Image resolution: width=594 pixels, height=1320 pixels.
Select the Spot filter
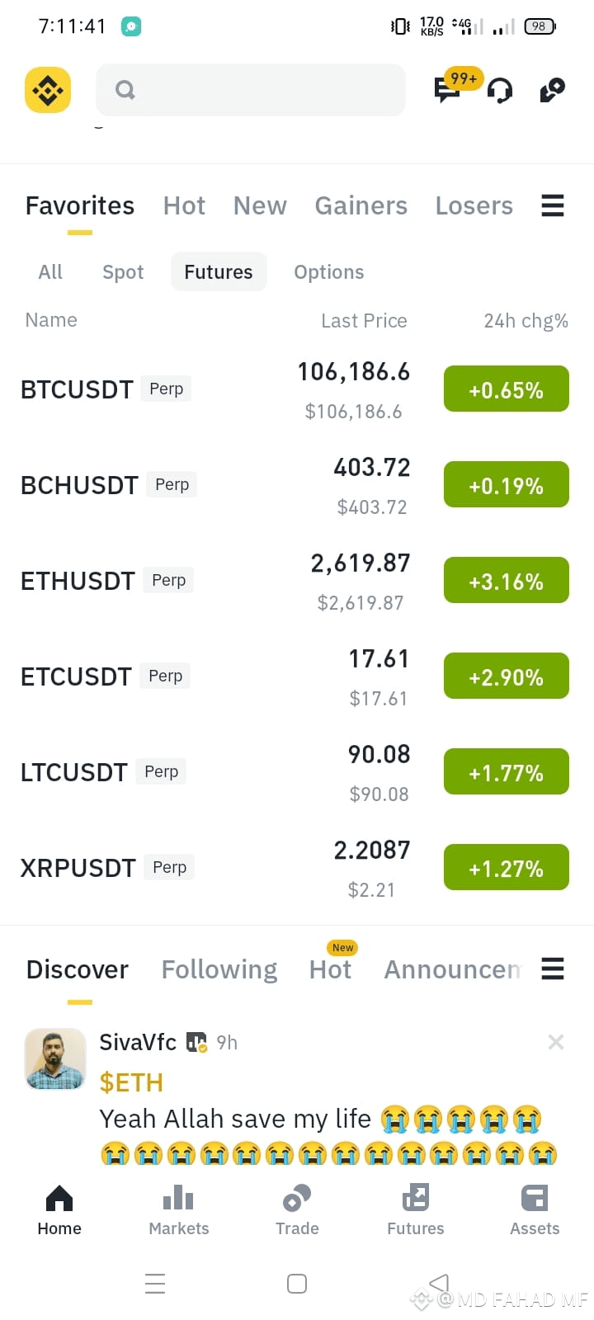tap(123, 272)
